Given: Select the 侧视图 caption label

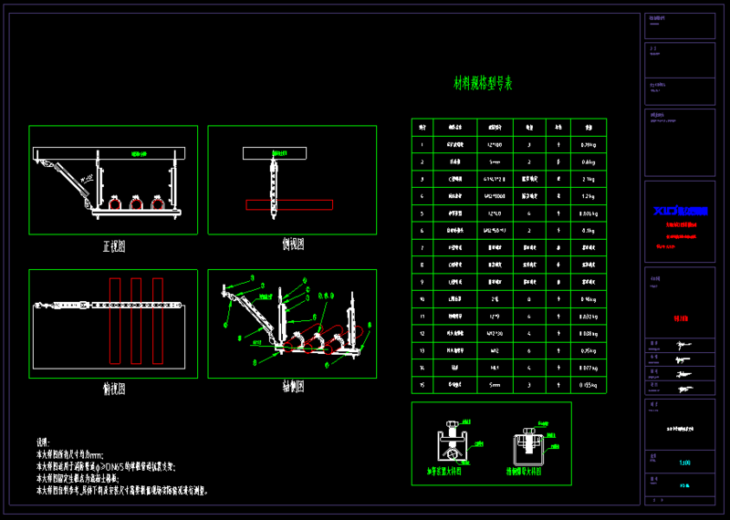Looking at the screenshot, I should [x=292, y=244].
